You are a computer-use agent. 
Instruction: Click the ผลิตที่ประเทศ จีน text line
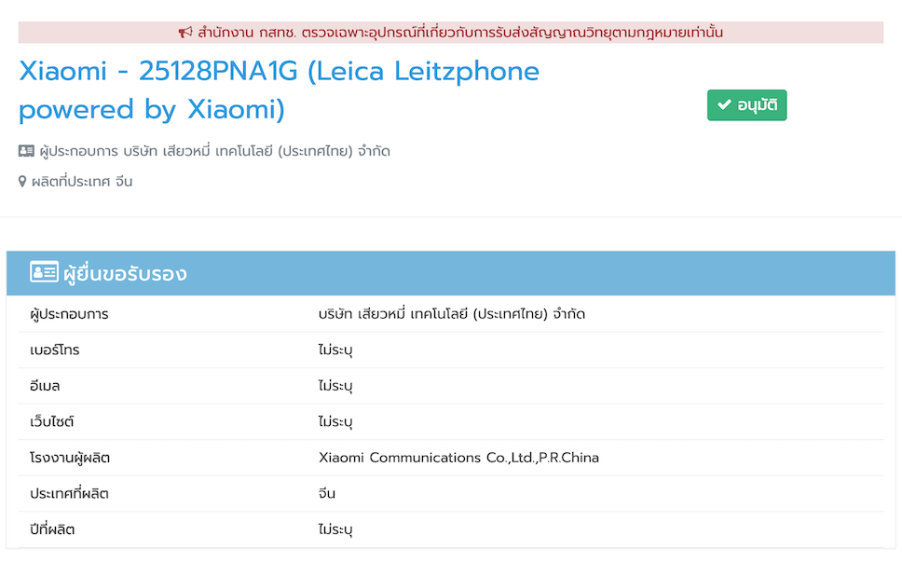click(82, 182)
